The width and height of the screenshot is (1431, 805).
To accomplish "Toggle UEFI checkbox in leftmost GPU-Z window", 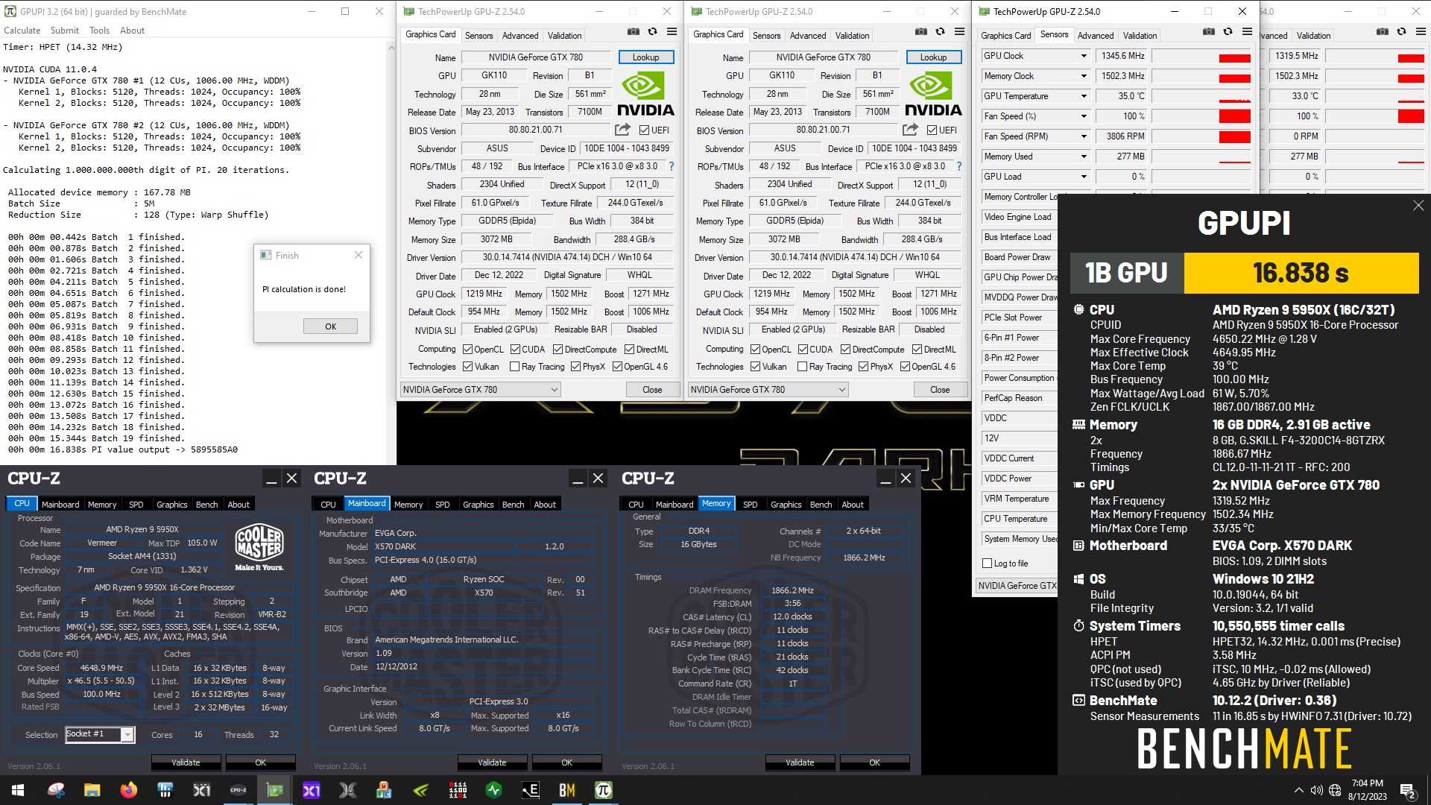I will 644,130.
